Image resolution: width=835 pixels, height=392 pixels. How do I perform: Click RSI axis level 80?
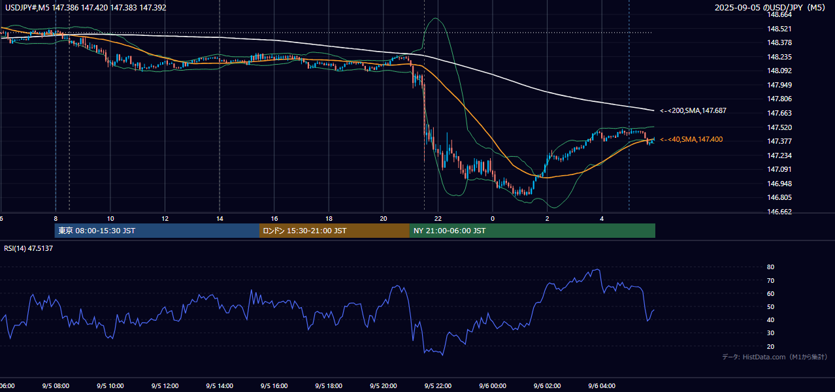(770, 267)
